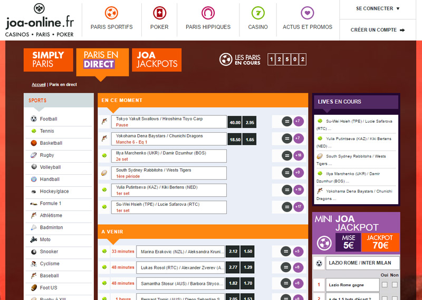Click the Rugby ball icon in Sports
422x300 pixels.
(x=34, y=155)
